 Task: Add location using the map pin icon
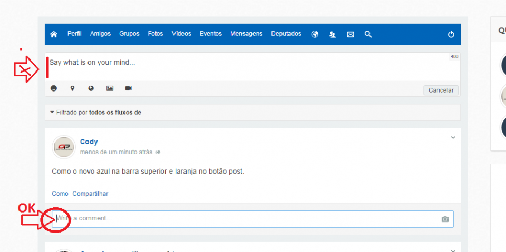(72, 88)
